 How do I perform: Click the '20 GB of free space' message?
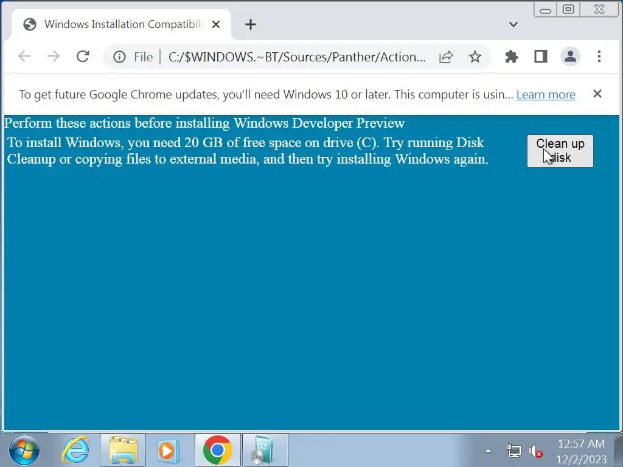tap(248, 151)
